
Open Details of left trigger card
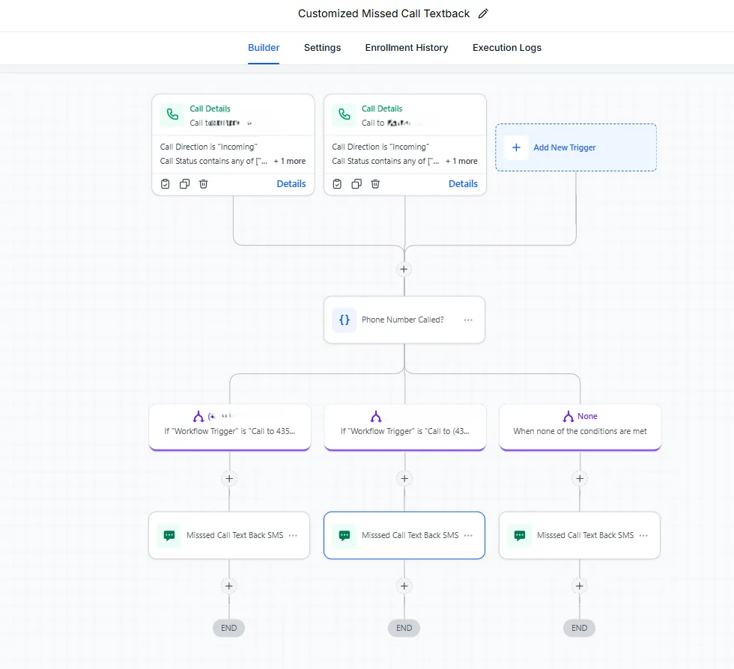291,184
